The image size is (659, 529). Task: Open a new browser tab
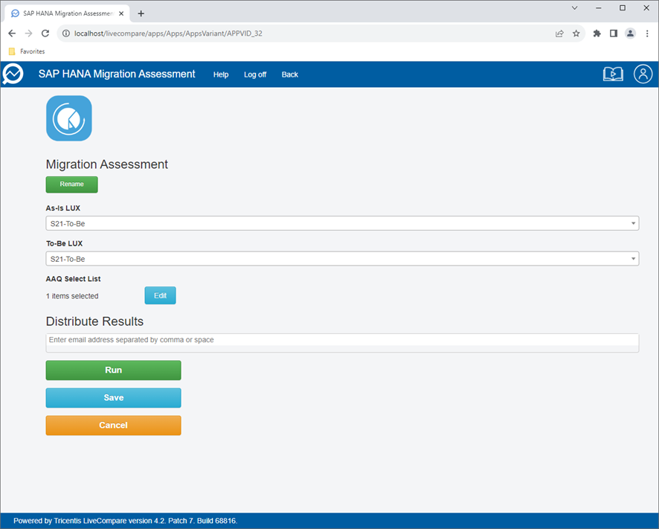pyautogui.click(x=141, y=13)
